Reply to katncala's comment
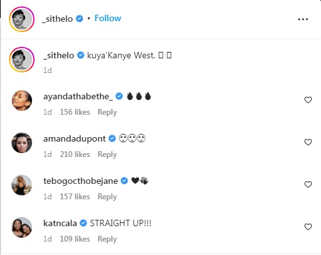Image resolution: width=321 pixels, height=255 pixels. [107, 239]
